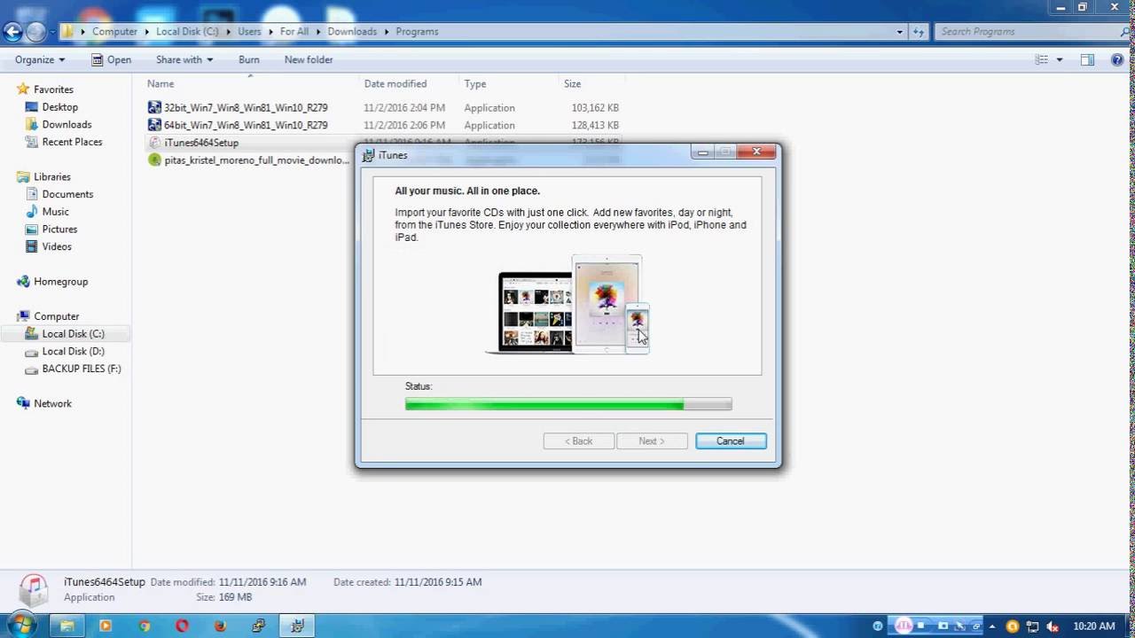Open Opera browser from the taskbar
Screen dimensions: 1135x638
click(x=183, y=626)
